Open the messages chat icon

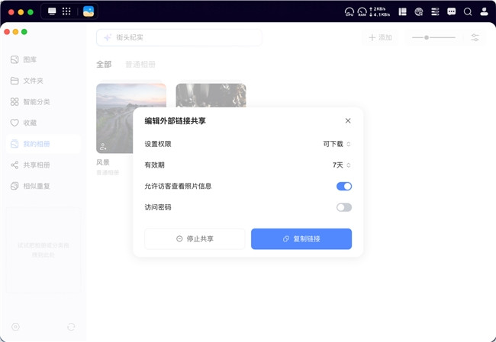point(452,12)
